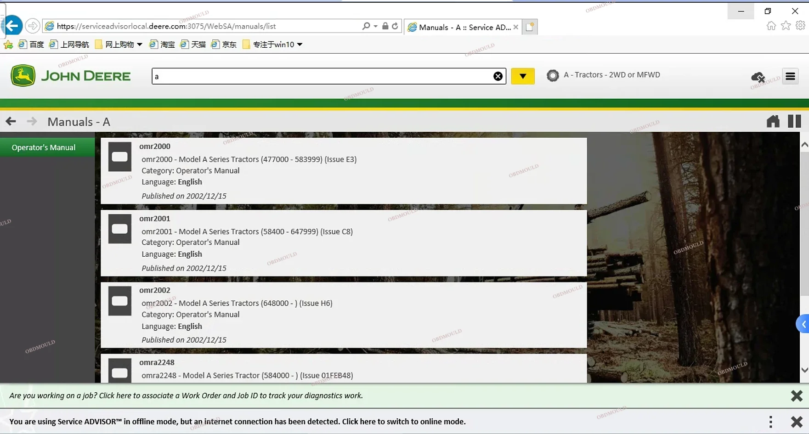The height and width of the screenshot is (434, 809).
Task: Open the omr2000 manual title link
Action: click(x=155, y=147)
